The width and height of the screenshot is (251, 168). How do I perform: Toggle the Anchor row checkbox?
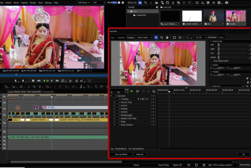(x=117, y=105)
